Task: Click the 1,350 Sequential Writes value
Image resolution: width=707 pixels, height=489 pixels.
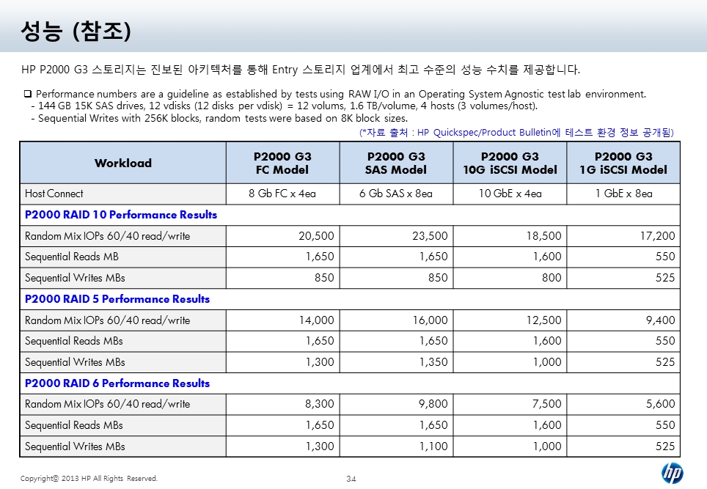Action: [433, 362]
